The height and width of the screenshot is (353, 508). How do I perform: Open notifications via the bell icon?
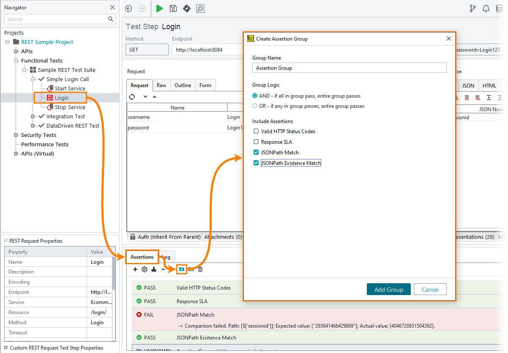[x=486, y=8]
